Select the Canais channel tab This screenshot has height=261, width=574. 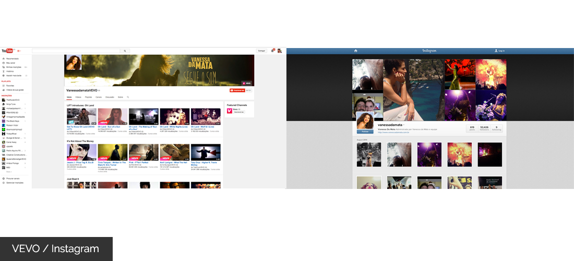coord(99,97)
